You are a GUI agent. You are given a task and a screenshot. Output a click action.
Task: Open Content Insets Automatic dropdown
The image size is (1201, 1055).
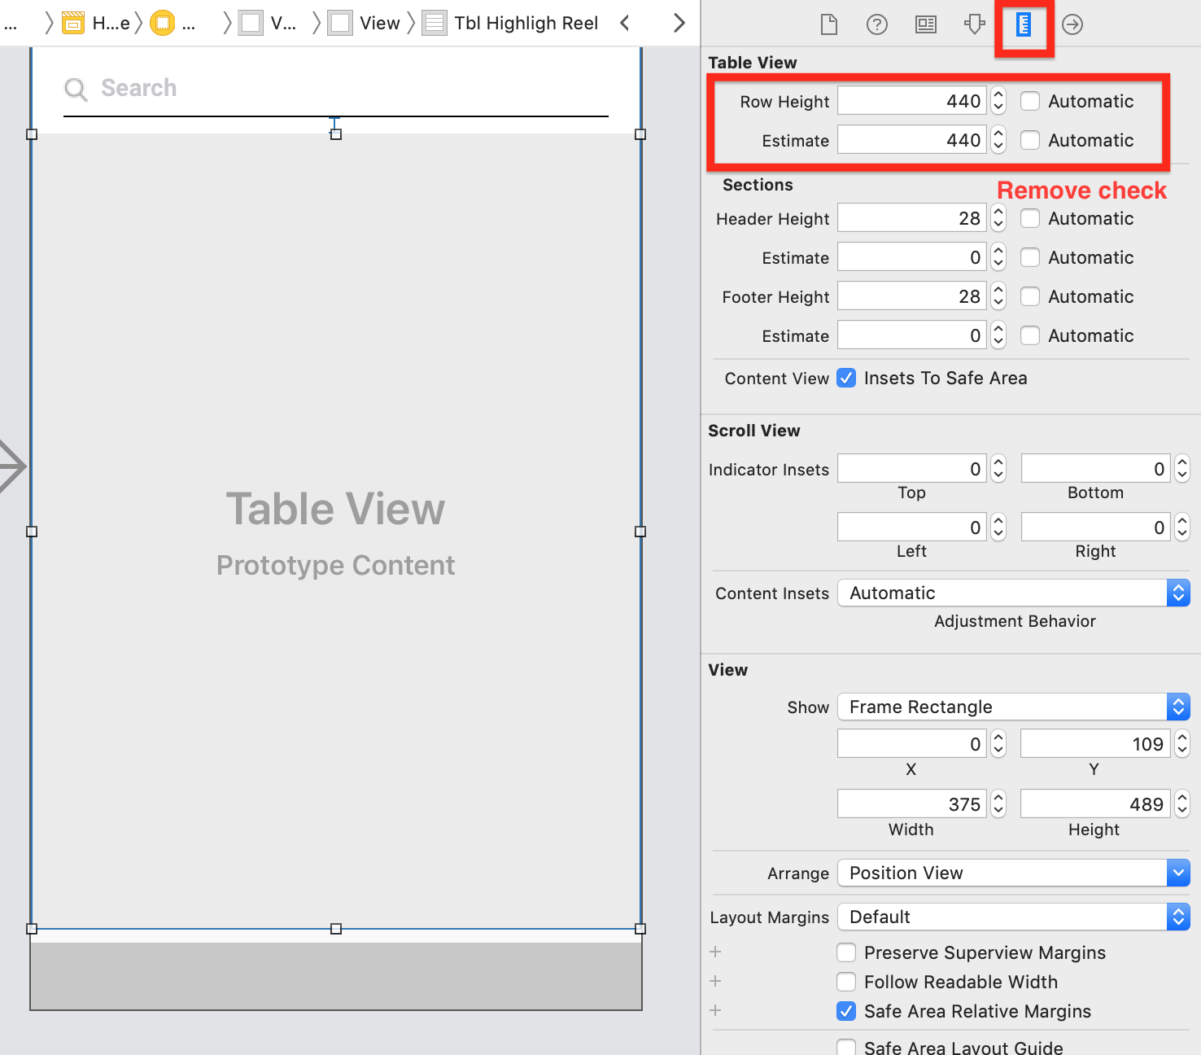pos(1014,593)
